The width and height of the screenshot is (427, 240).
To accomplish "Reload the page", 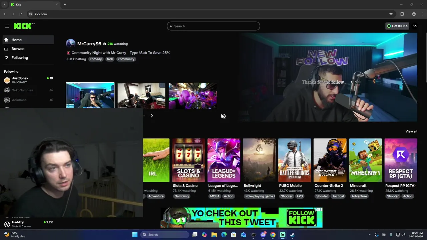I will coord(21,14).
